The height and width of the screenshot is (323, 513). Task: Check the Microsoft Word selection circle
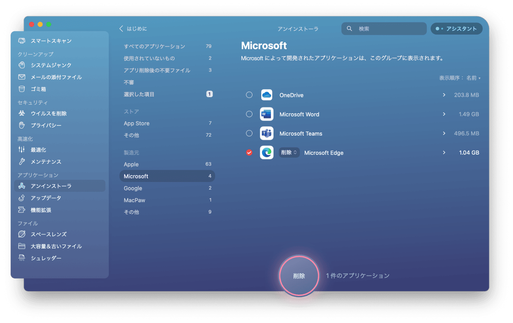pyautogui.click(x=249, y=114)
